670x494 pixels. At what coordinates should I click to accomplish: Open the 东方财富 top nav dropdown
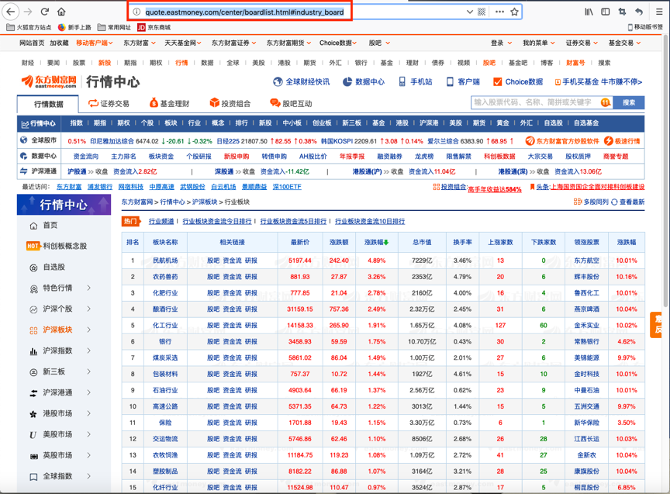pyautogui.click(x=140, y=43)
